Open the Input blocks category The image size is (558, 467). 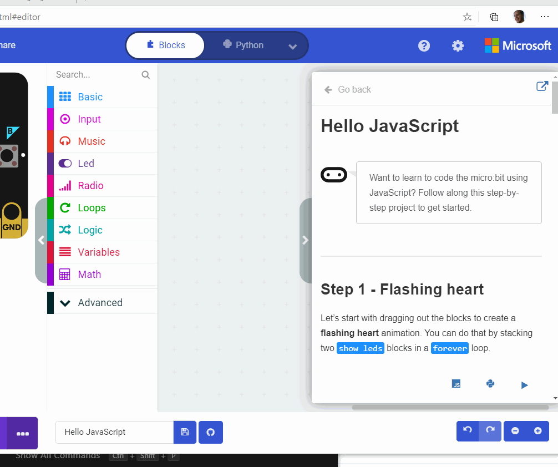pos(102,119)
